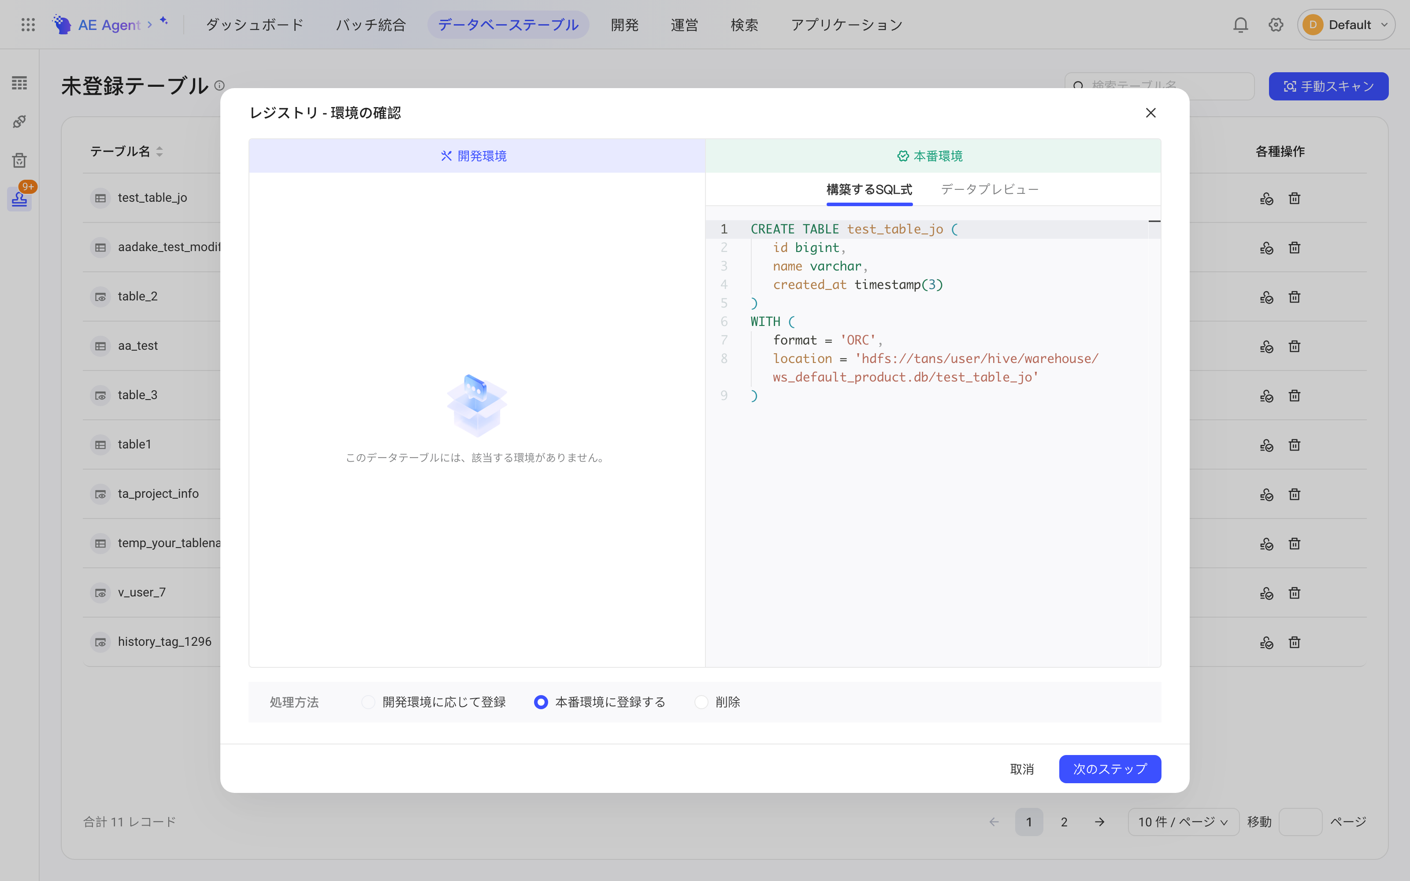The image size is (1410, 881).
Task: Click the AE Agent logo
Action: pos(96,25)
